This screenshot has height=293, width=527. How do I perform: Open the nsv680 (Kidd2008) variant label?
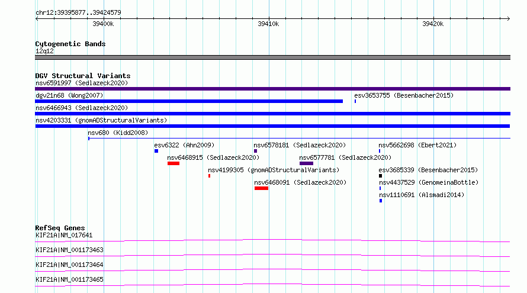[x=118, y=133]
